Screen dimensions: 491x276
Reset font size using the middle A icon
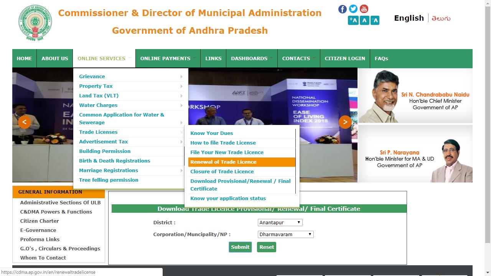point(364,20)
